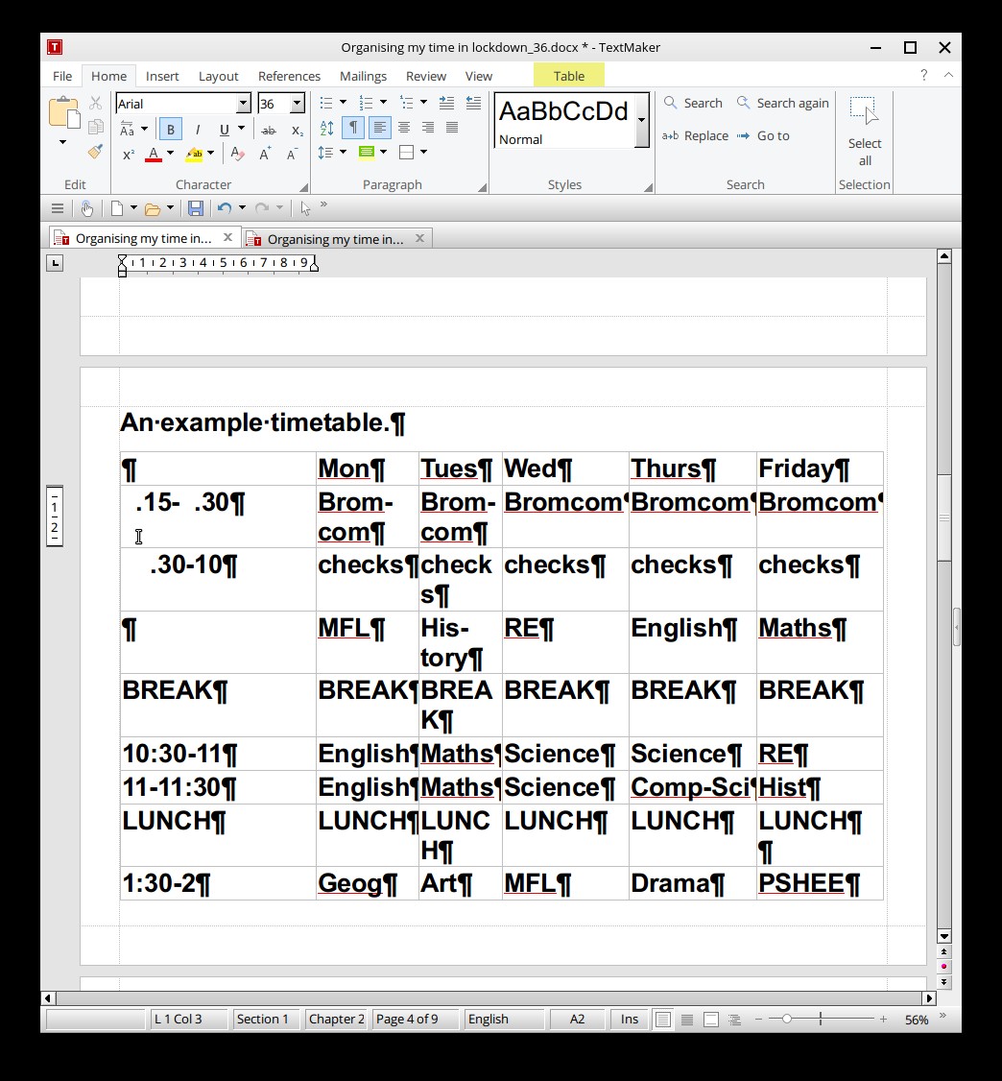
Task: Click the Replace button
Action: (x=696, y=135)
